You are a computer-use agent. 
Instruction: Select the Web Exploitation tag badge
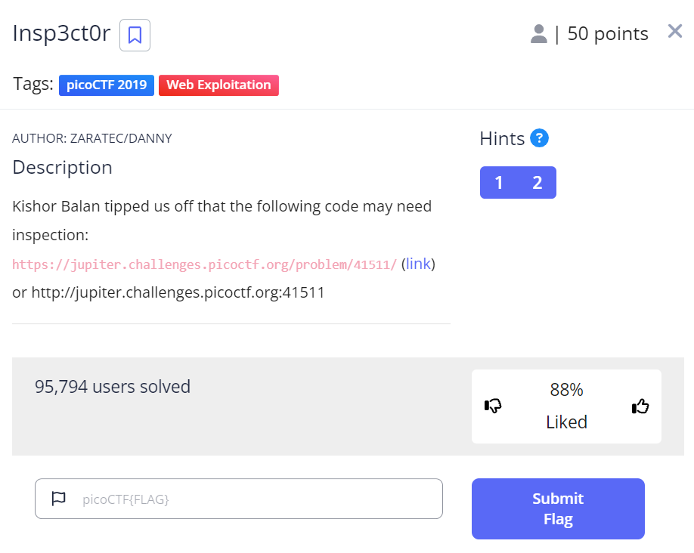pyautogui.click(x=218, y=85)
